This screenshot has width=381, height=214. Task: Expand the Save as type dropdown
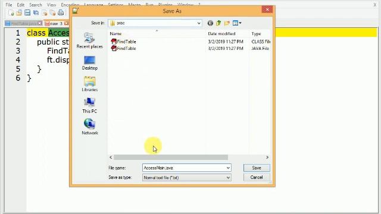click(228, 178)
